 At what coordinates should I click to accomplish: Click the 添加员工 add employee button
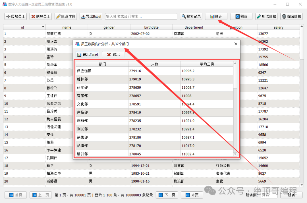pyautogui.click(x=16, y=17)
